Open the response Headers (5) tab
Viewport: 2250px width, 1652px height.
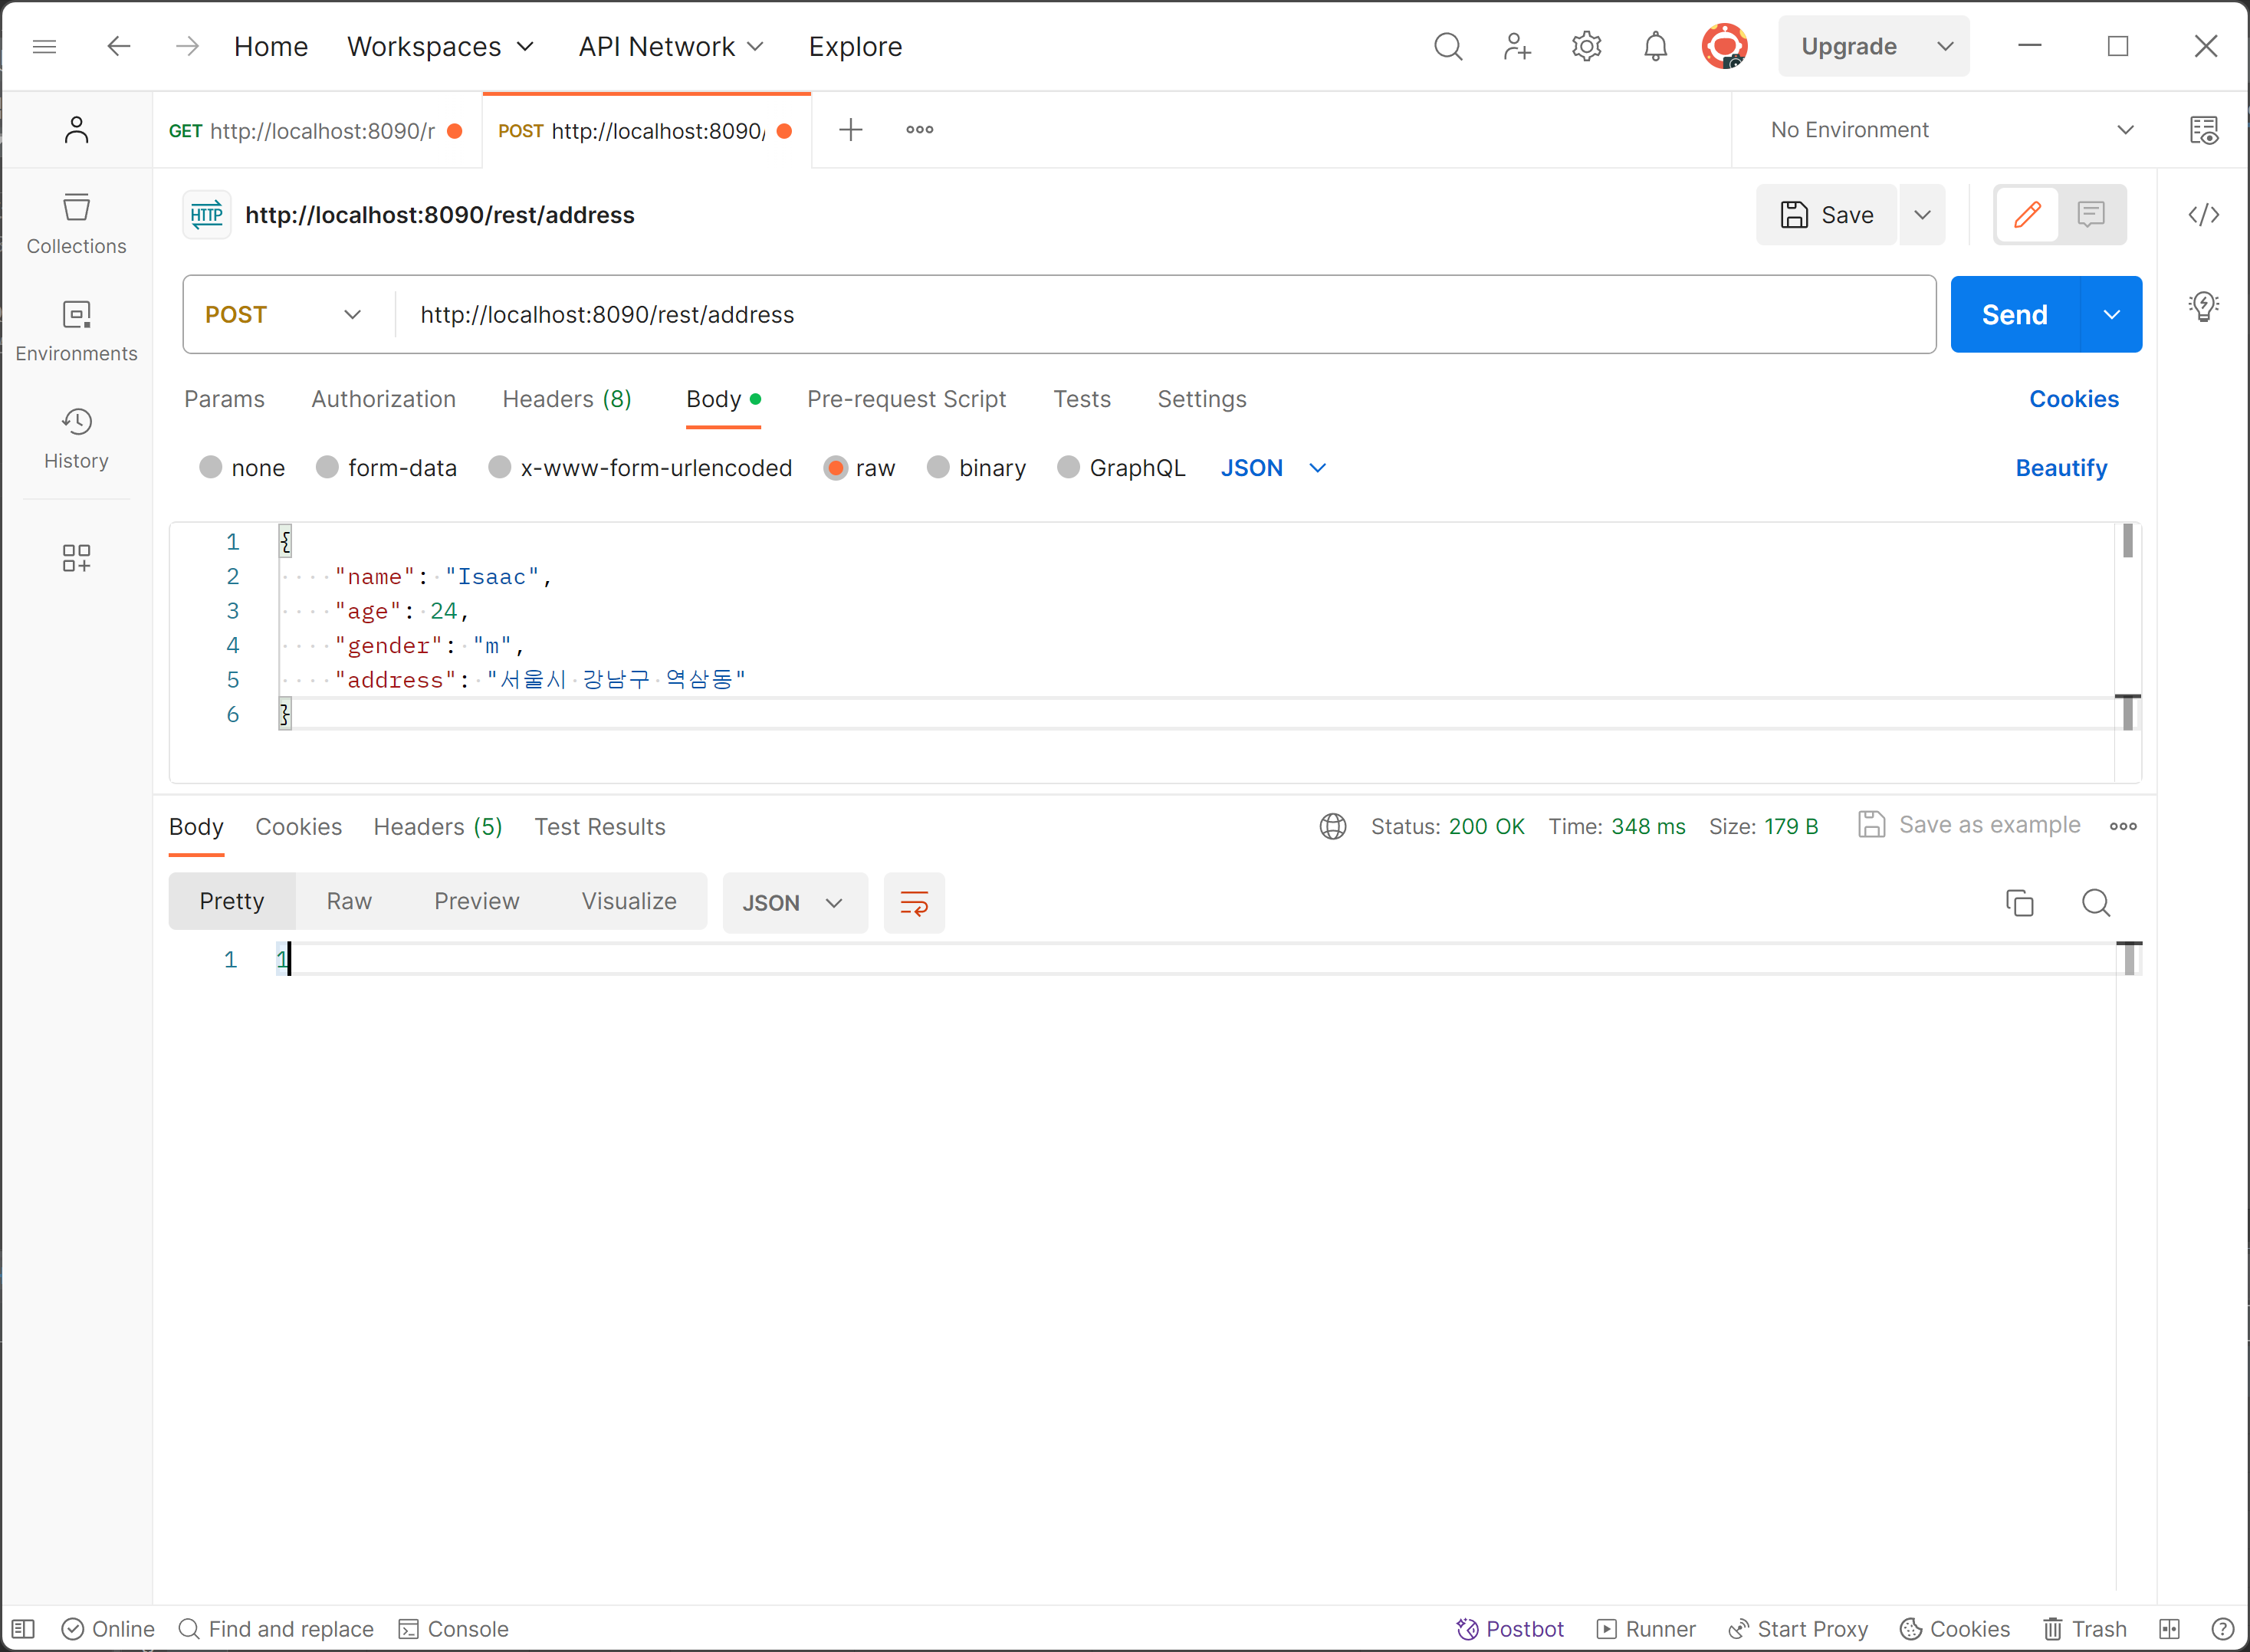coord(437,827)
